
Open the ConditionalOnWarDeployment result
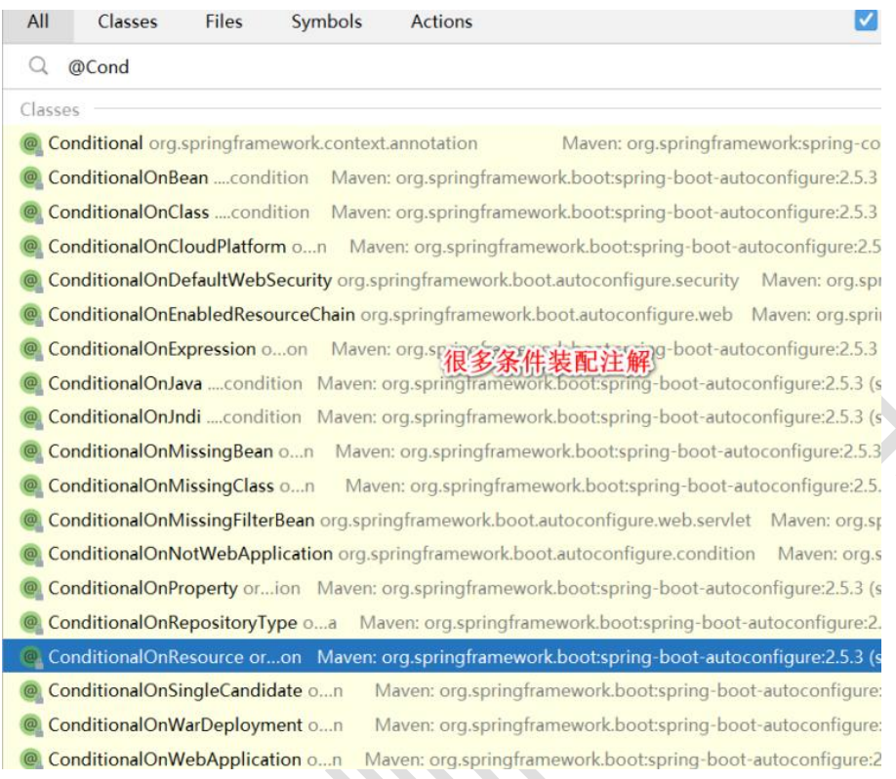coord(442,724)
